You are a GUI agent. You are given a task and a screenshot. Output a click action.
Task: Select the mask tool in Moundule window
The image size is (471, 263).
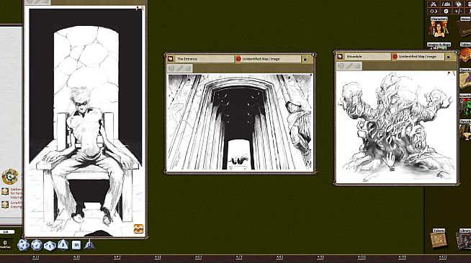pyautogui.click(x=341, y=66)
